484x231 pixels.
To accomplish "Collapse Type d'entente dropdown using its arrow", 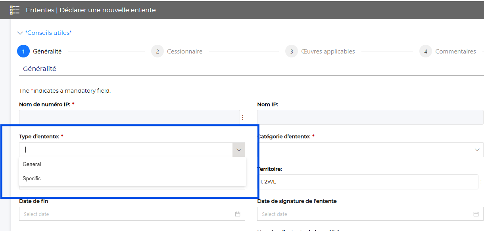I will (x=239, y=150).
